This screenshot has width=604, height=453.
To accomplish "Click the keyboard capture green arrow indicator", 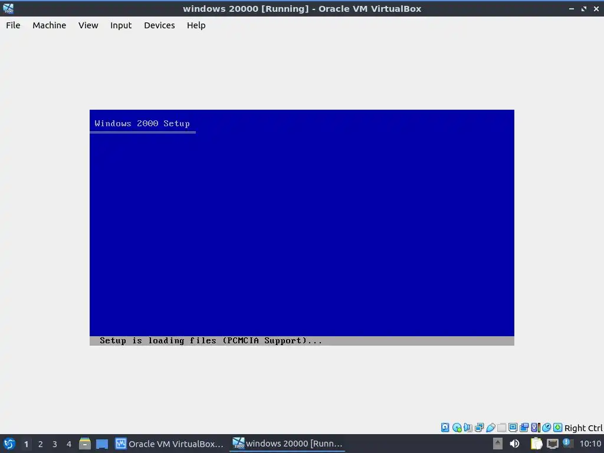I will pos(557,428).
